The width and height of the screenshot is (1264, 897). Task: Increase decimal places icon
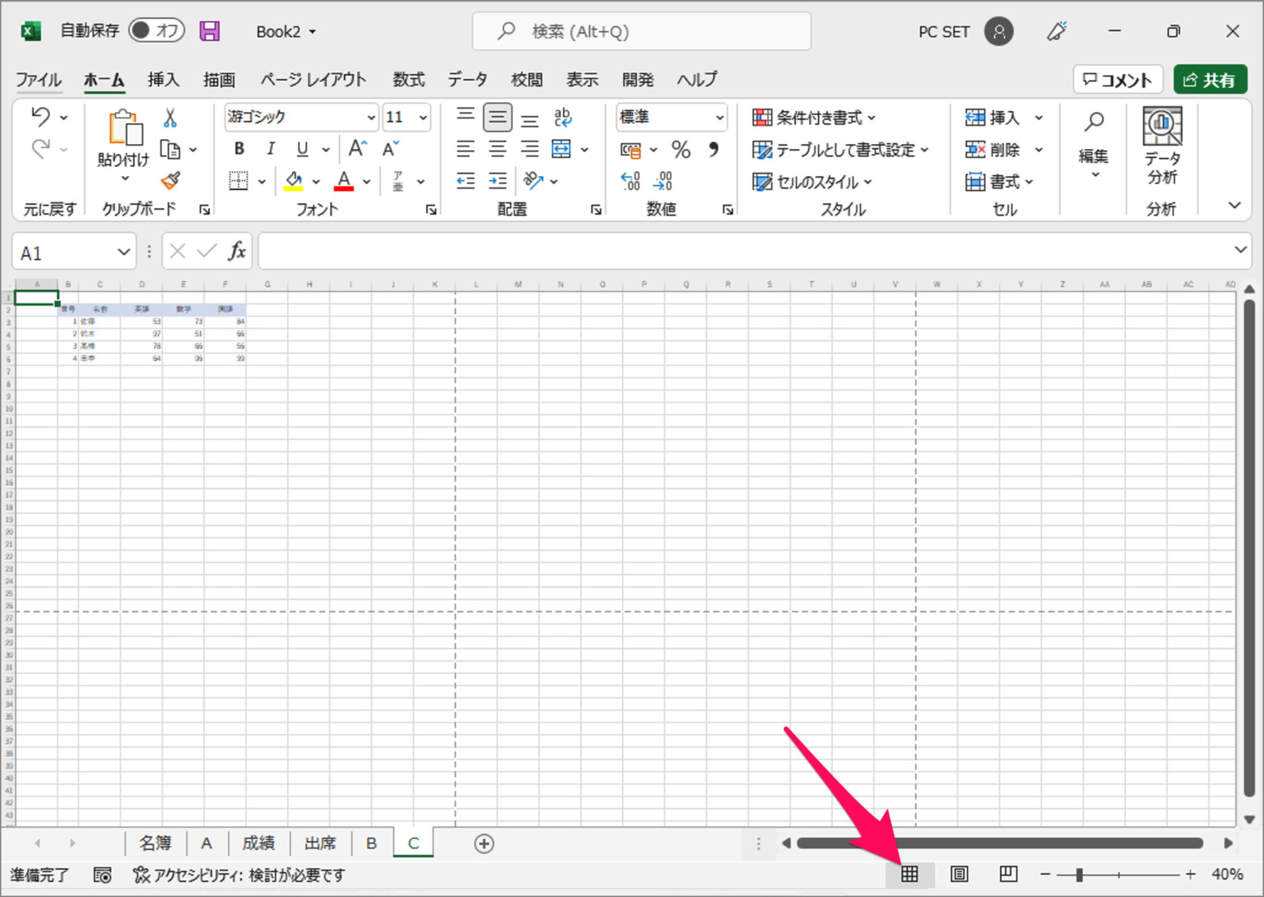[x=630, y=181]
